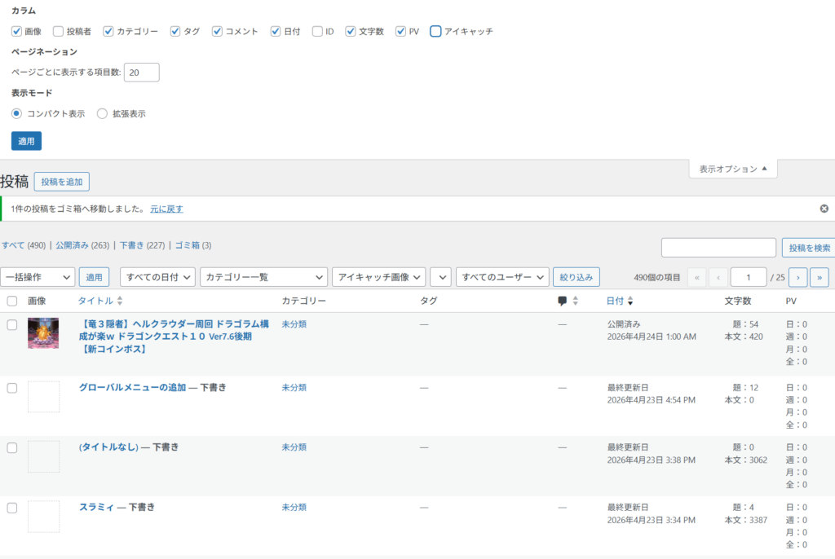Go to next page arrow
The image size is (835, 559).
click(797, 277)
